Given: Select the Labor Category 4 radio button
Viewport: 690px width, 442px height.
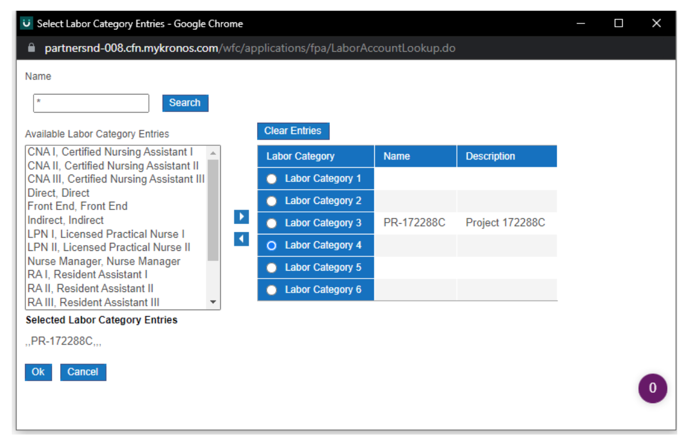Looking at the screenshot, I should (271, 245).
